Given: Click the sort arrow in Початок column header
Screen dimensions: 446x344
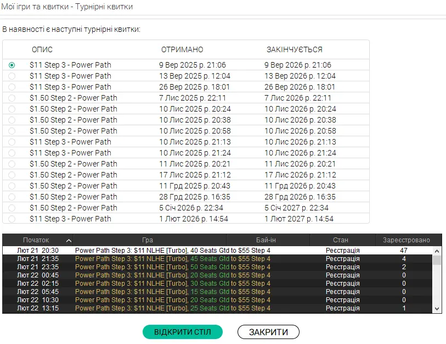Looking at the screenshot, I should coord(68,240).
